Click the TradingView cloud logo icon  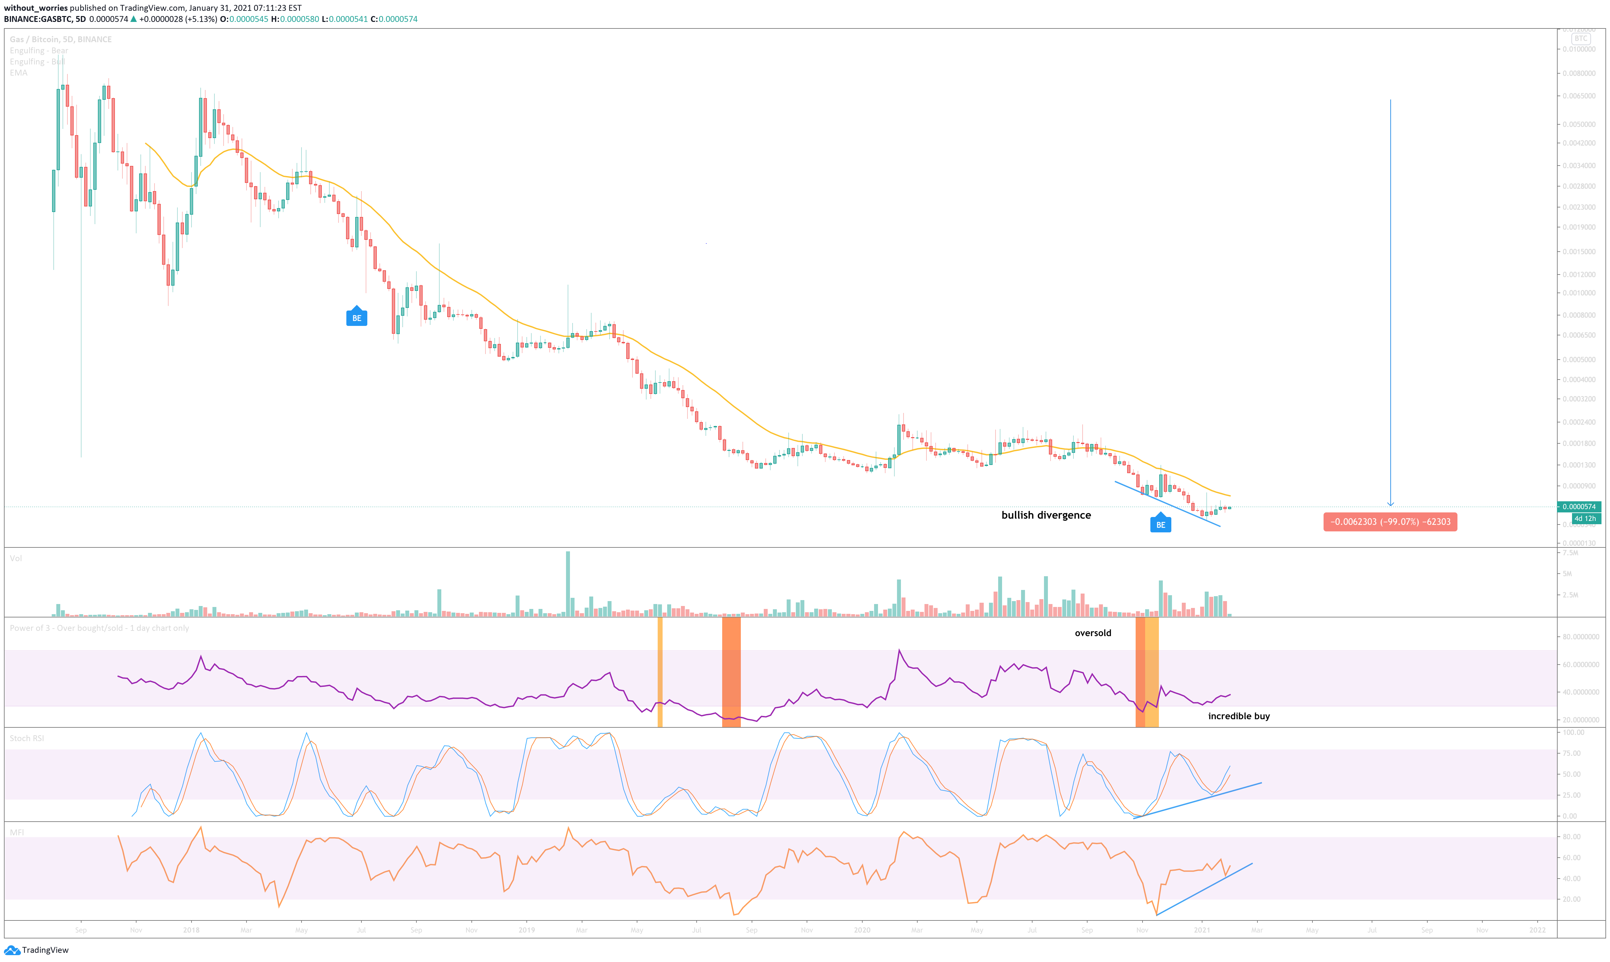(x=12, y=950)
